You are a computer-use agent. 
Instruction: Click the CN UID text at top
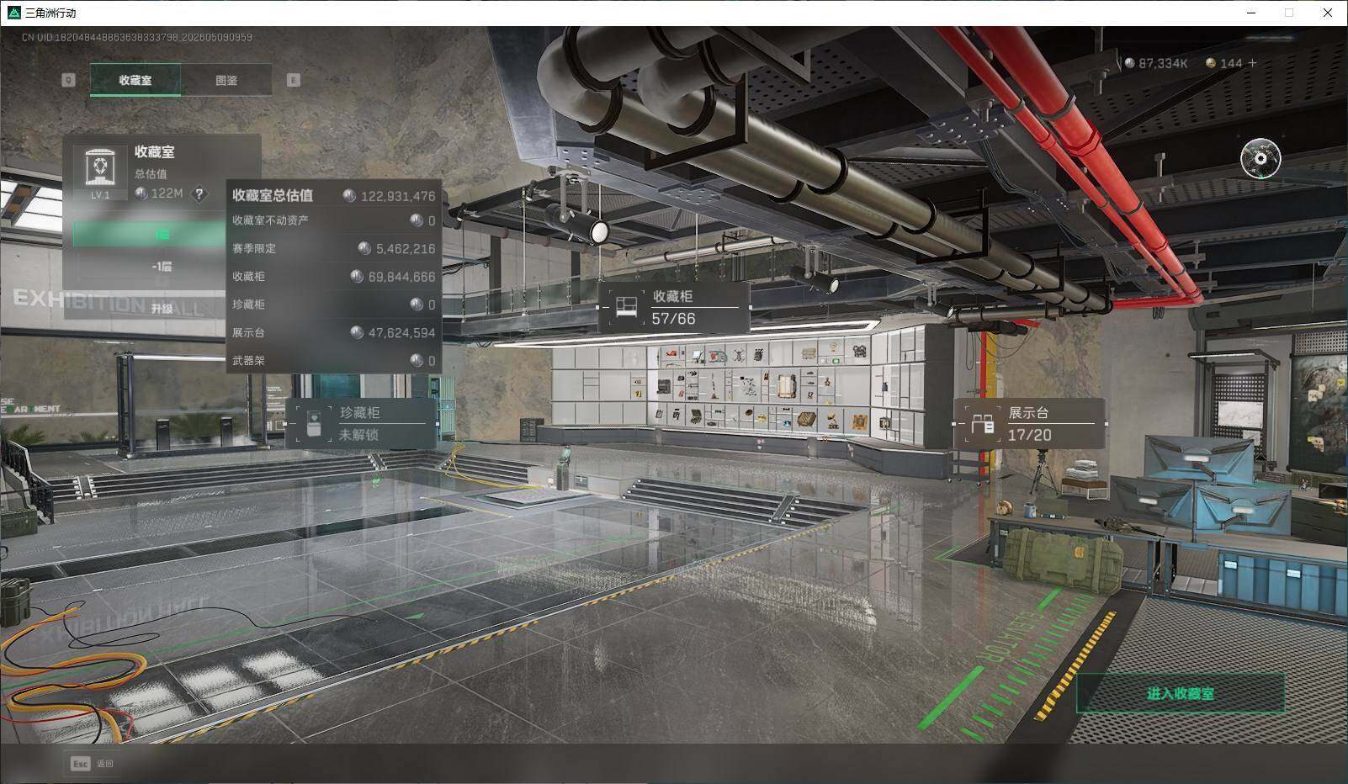pos(136,37)
